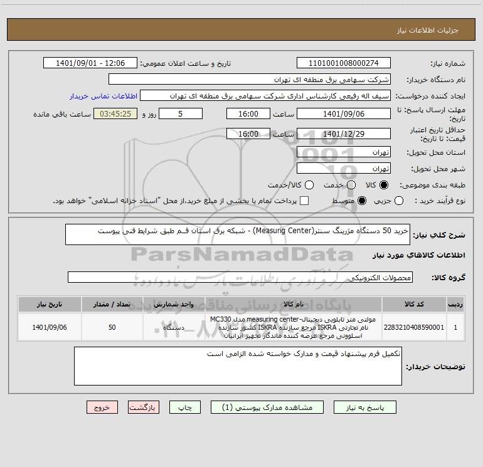Click the unit cell دستگاه
The height and width of the screenshot is (467, 483).
coord(174,327)
